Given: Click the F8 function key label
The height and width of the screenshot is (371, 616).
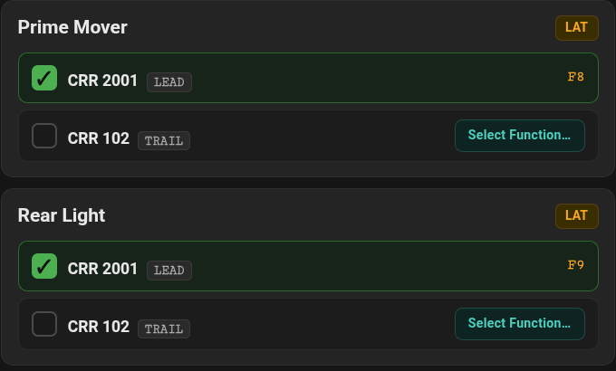Looking at the screenshot, I should pos(575,77).
